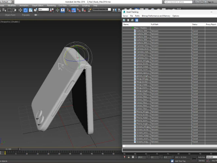217x163 pixels.
Task: Open the Animation menu
Action: (x=24, y=5)
